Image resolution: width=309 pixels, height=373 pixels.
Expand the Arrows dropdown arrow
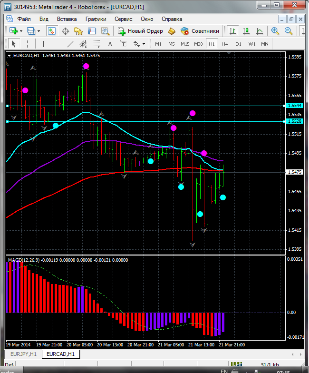144,44
